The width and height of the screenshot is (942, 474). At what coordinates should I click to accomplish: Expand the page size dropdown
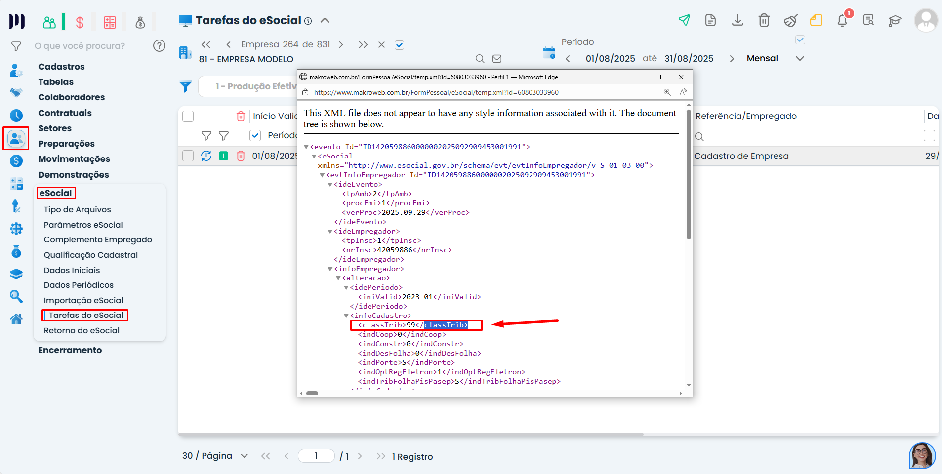tap(244, 456)
